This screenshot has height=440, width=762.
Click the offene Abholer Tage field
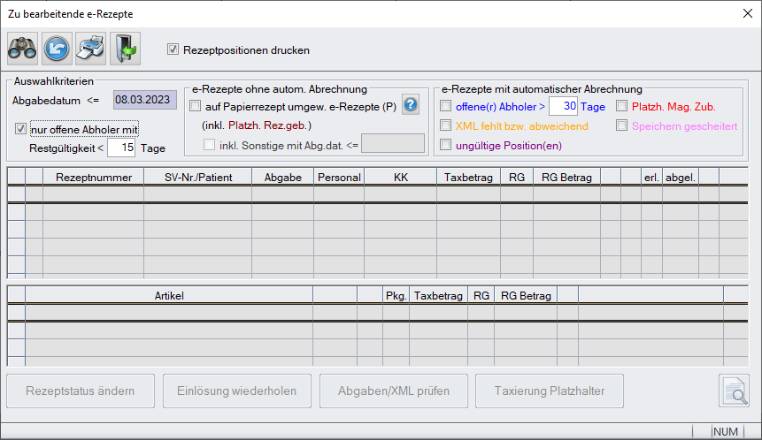[563, 106]
